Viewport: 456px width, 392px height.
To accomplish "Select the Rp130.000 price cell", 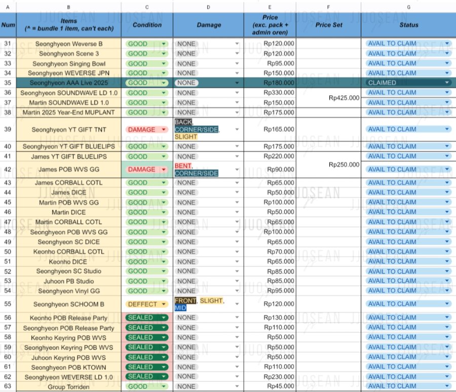I will click(270, 318).
